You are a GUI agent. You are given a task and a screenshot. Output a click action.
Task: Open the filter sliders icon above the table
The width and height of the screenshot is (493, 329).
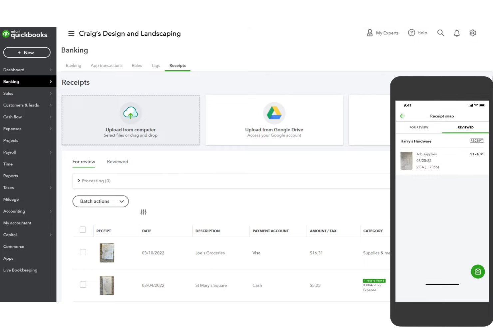click(143, 212)
